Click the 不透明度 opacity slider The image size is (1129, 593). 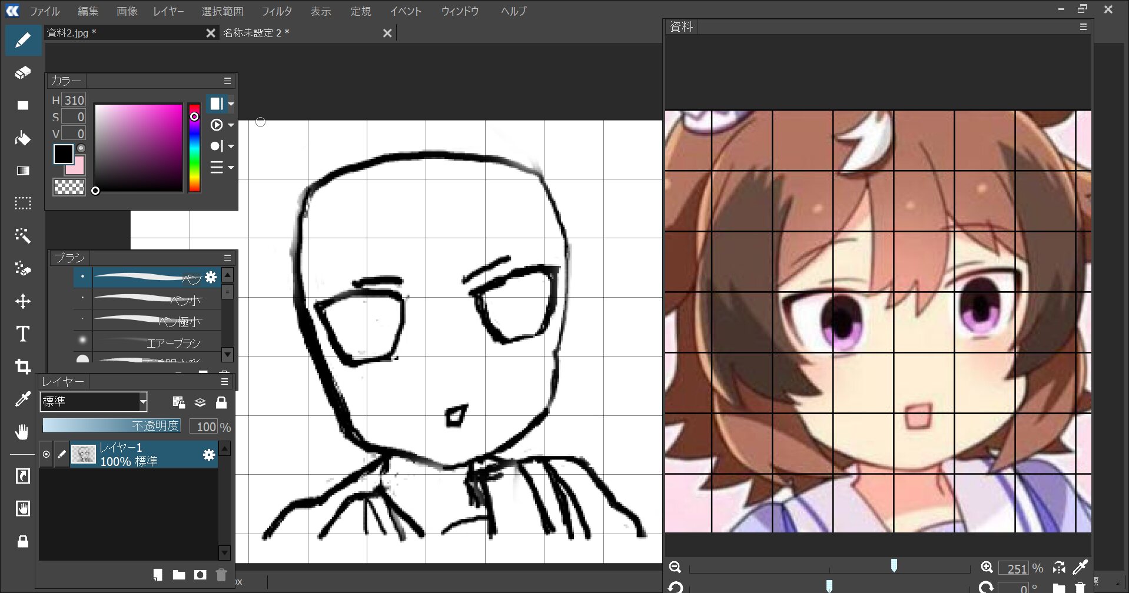pyautogui.click(x=112, y=425)
